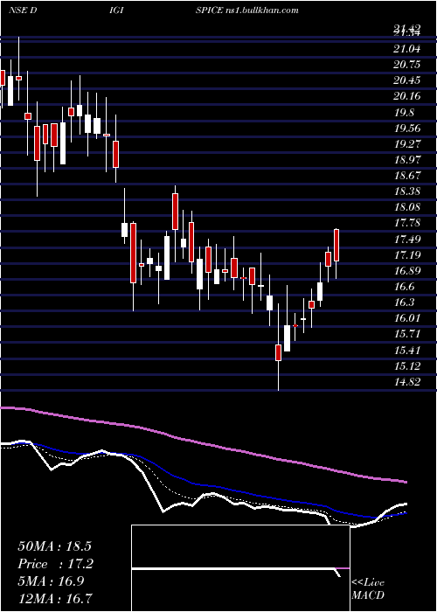Select the 20.45 axis value
The width and height of the screenshot is (437, 612).
pos(407,80)
